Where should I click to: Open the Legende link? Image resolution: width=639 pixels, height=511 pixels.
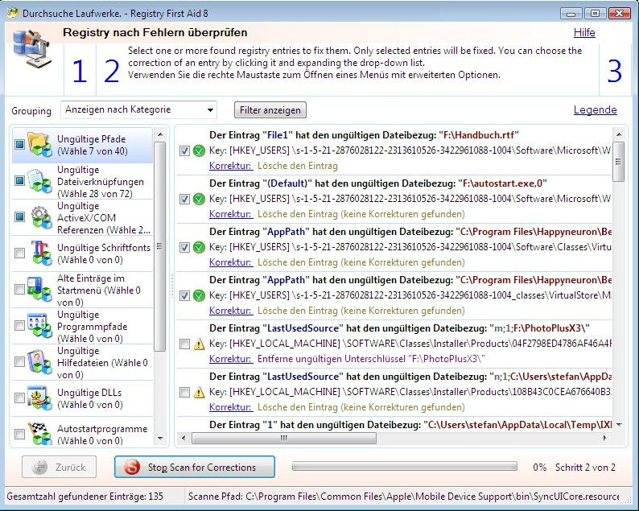click(595, 109)
